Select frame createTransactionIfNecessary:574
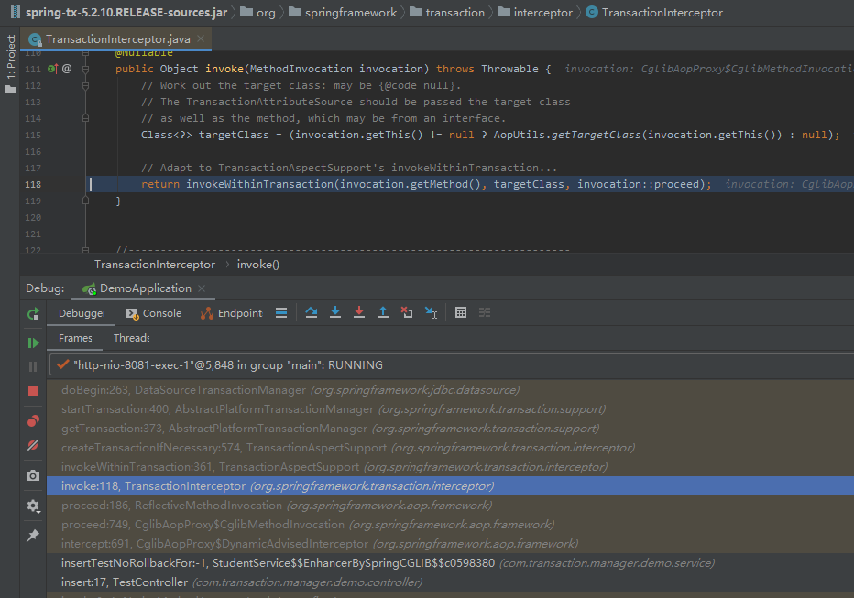 [x=451, y=447]
